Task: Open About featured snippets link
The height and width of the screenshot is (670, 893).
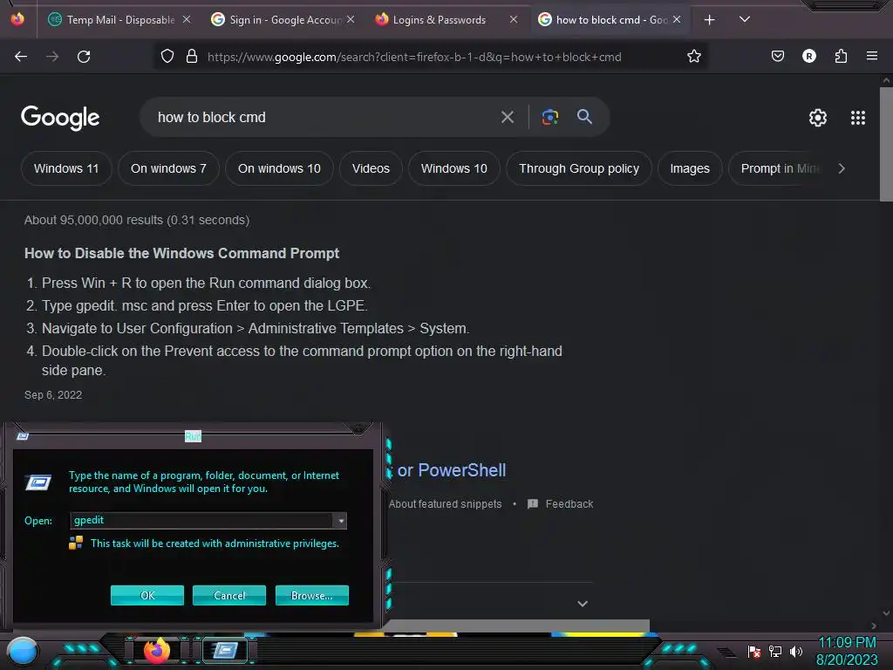Action: pos(446,504)
